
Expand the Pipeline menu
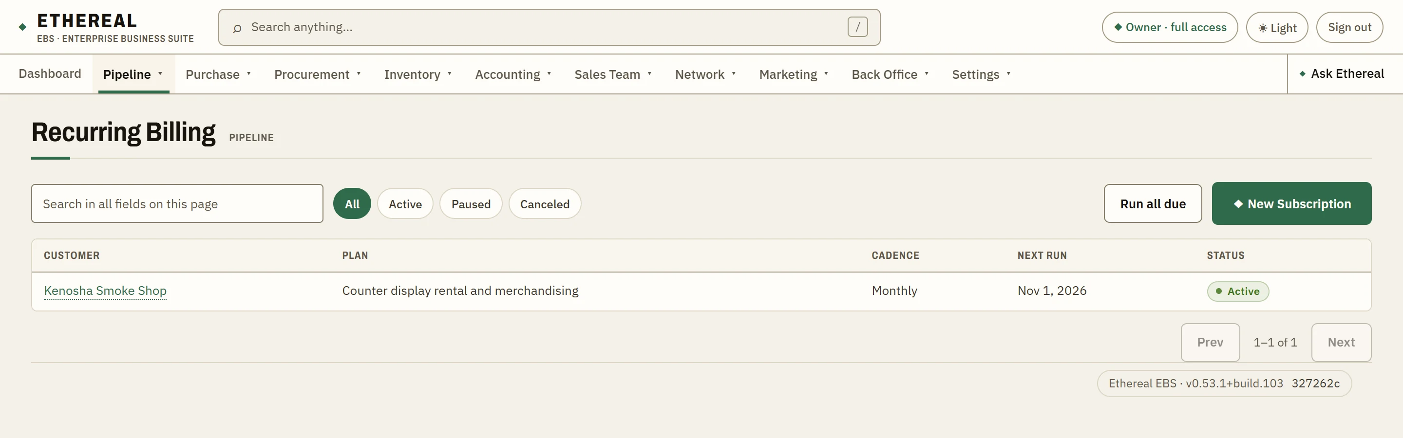coord(133,74)
